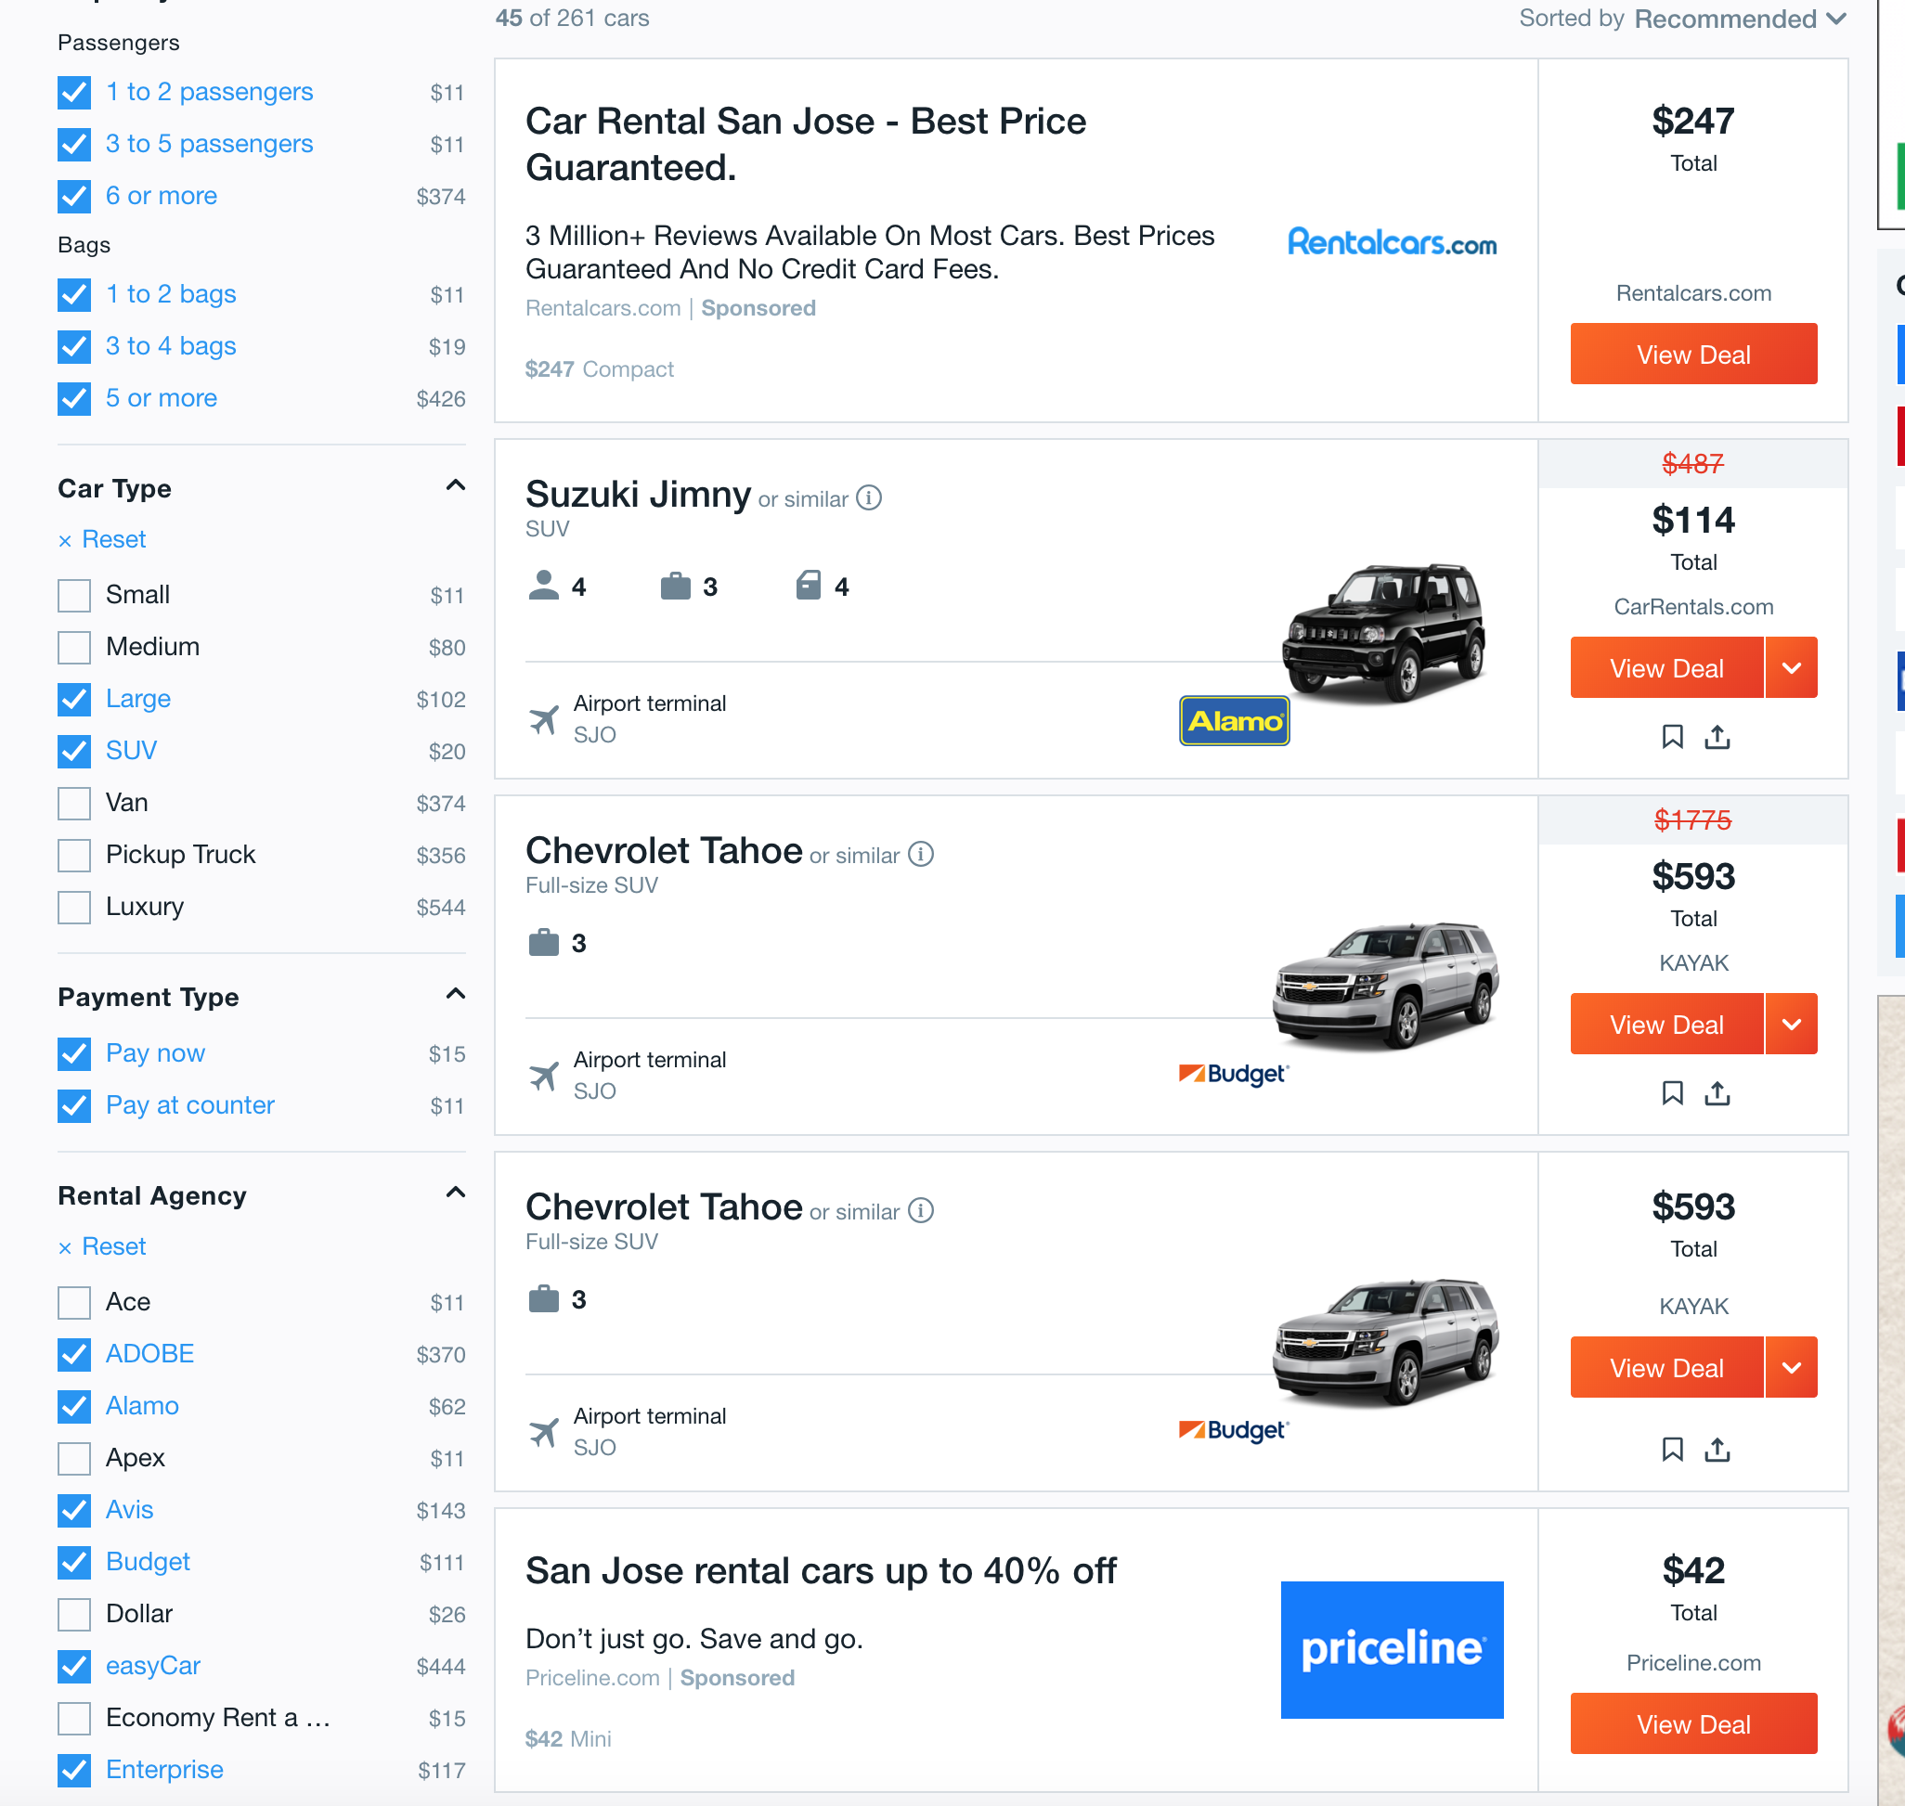The width and height of the screenshot is (1905, 1806).
Task: View Deal for Priceline $42 offer
Action: pos(1693,1723)
